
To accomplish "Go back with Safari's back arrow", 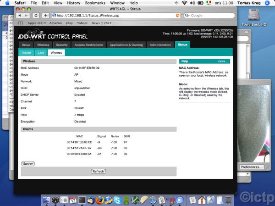I will [x=20, y=16].
